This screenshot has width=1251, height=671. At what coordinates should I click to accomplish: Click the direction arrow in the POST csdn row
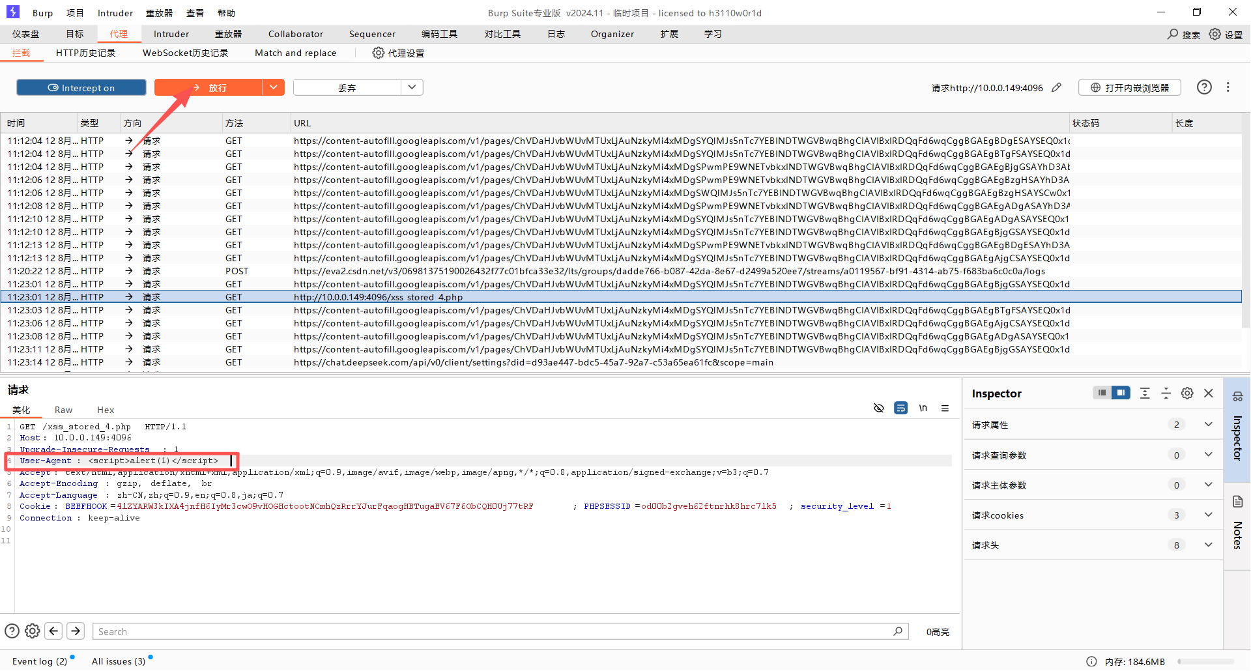click(x=129, y=271)
